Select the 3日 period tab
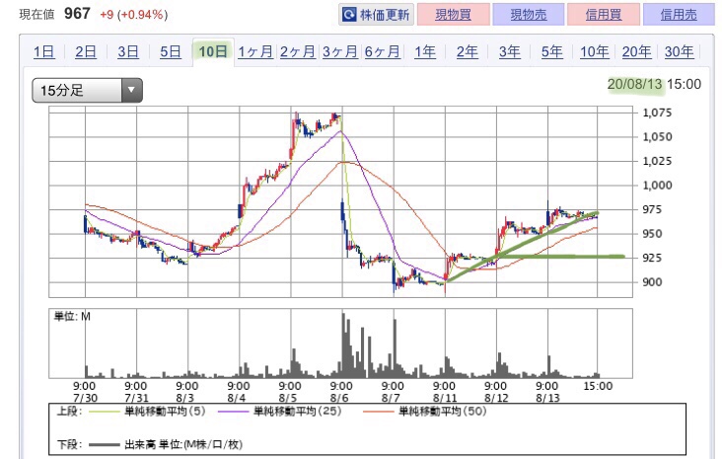This screenshot has width=722, height=459. (128, 52)
